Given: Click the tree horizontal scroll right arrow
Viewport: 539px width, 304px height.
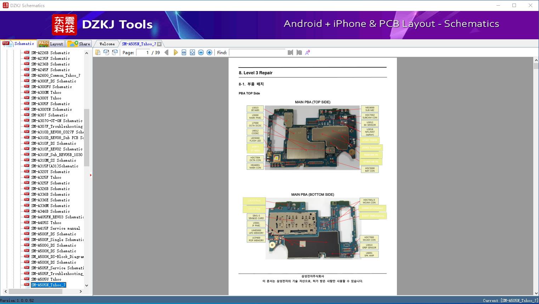Looking at the screenshot, I should pos(81,291).
